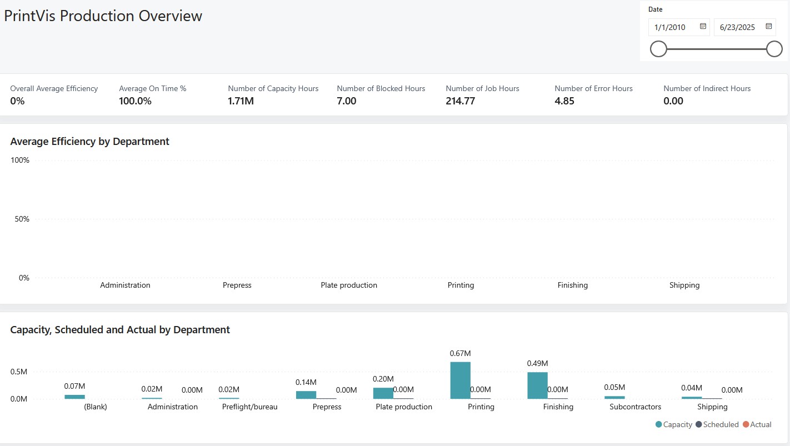790x446 pixels.
Task: Grab the left handle of the date slider
Action: [x=658, y=49]
